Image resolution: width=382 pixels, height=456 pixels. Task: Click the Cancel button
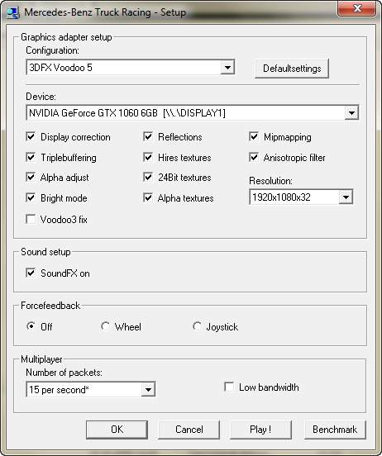pos(189,430)
